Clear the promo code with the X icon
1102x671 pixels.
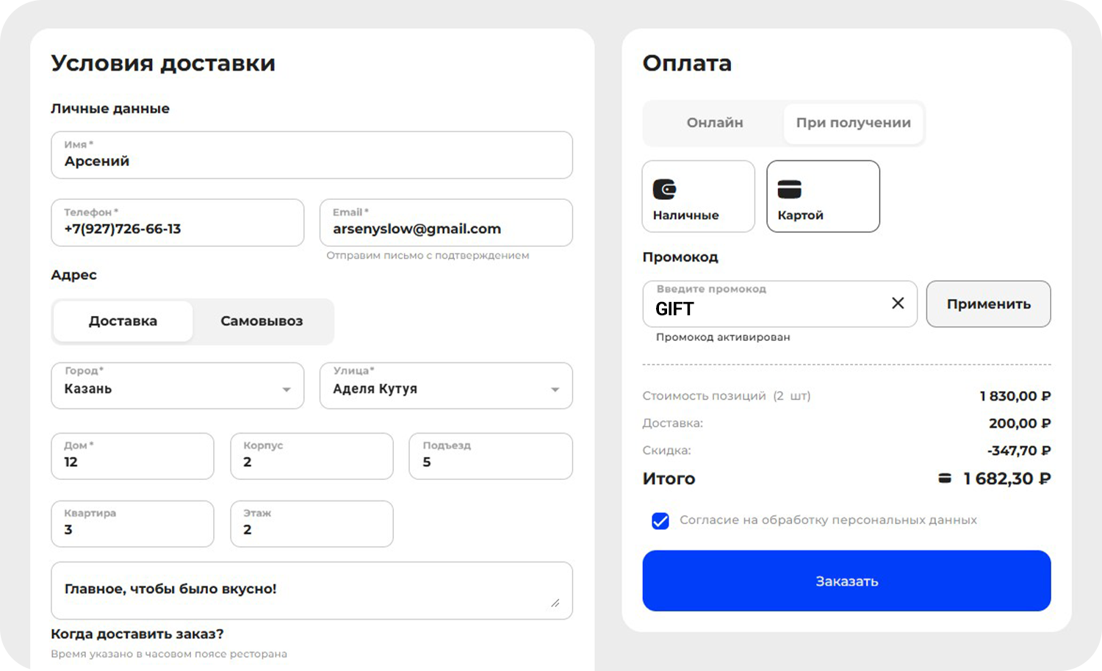(898, 303)
